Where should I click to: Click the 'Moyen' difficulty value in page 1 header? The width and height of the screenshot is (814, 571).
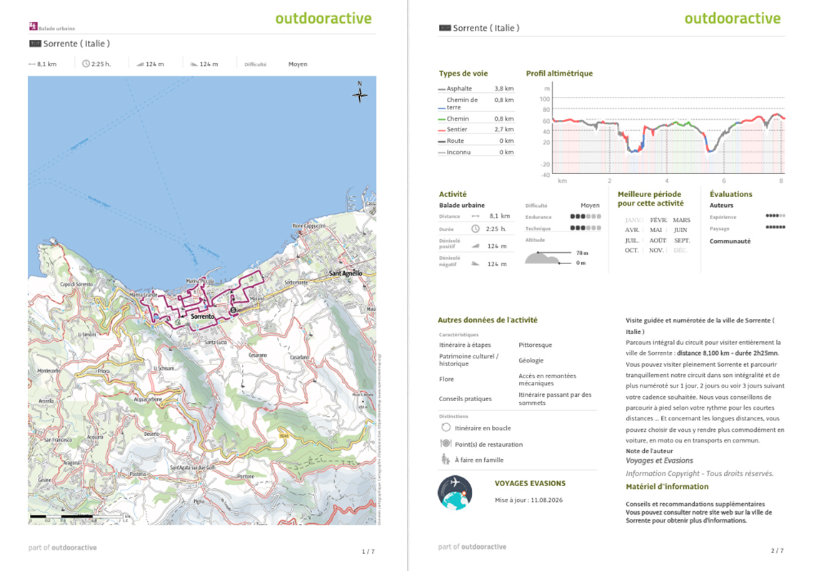pyautogui.click(x=298, y=64)
